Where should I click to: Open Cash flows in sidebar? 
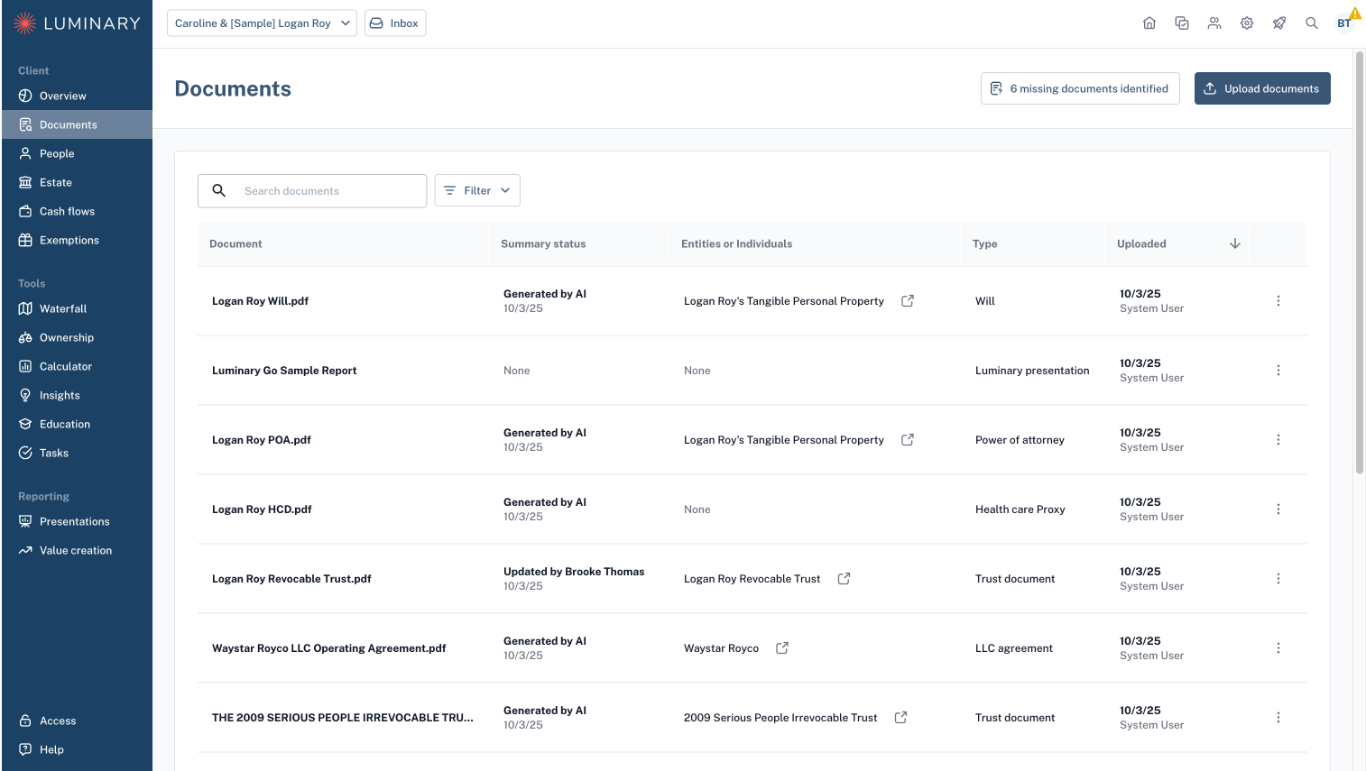click(x=77, y=211)
